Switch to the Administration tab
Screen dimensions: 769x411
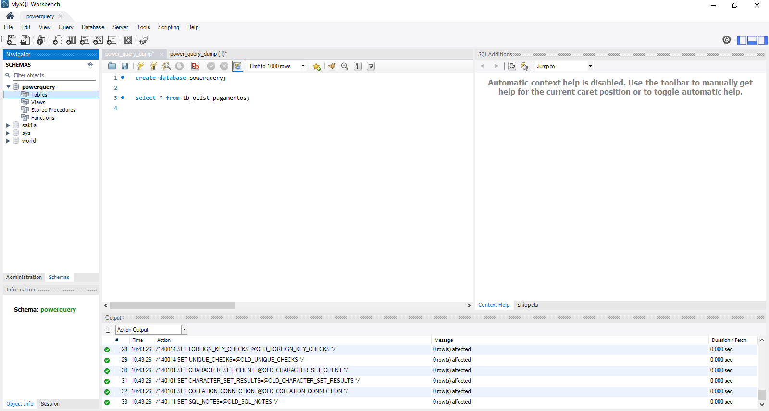pyautogui.click(x=24, y=277)
